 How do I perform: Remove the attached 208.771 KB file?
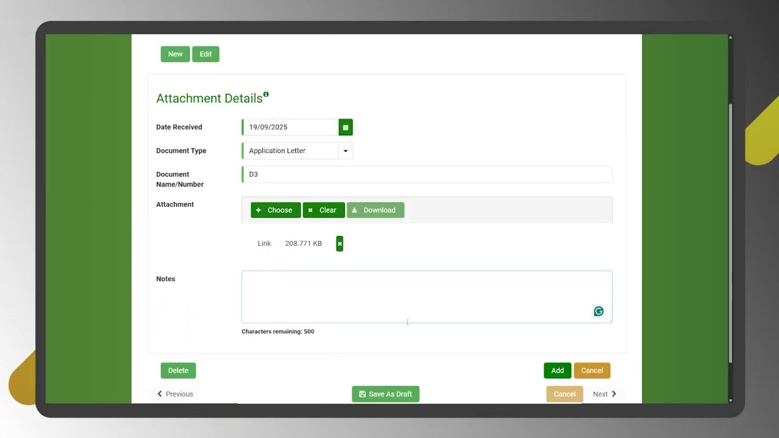point(340,243)
